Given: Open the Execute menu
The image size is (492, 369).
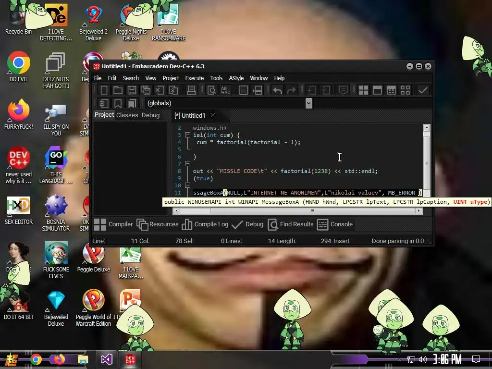Looking at the screenshot, I should click(195, 78).
